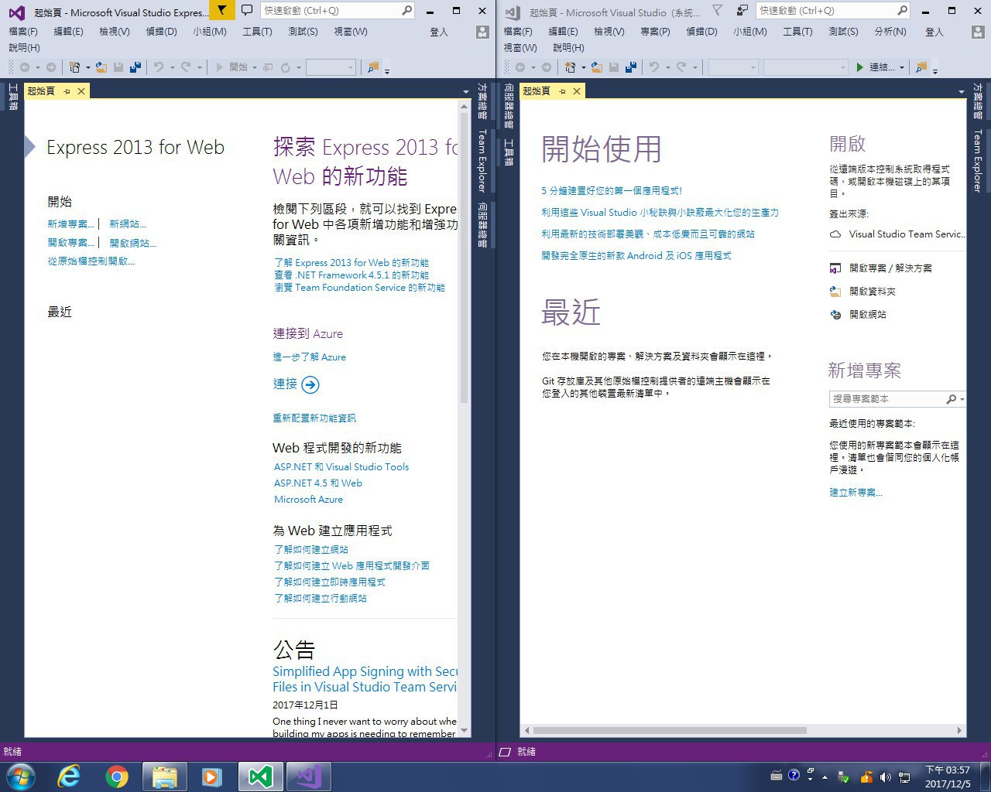Click the green start arrow beside 連結
Viewport: 991px width, 792px height.
click(859, 67)
